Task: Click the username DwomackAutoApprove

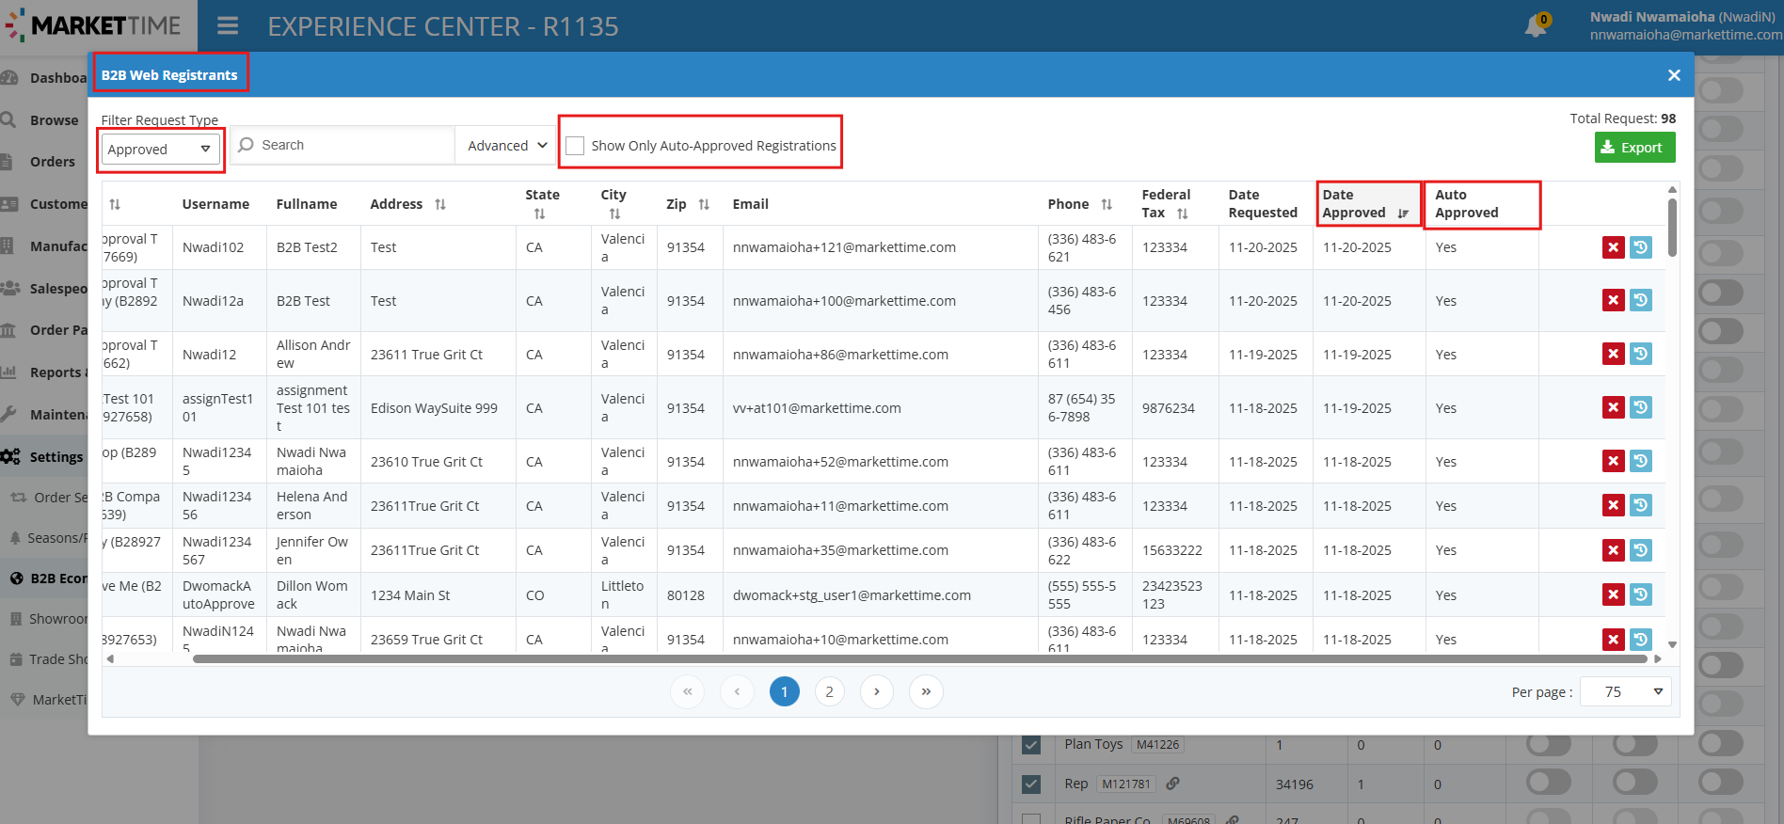Action: 218,595
